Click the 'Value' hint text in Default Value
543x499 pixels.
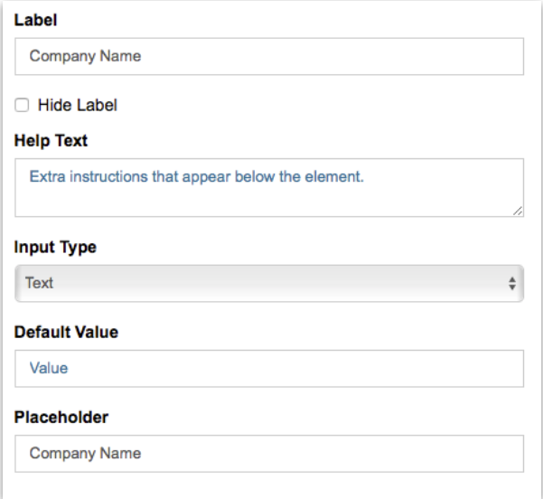pos(49,368)
